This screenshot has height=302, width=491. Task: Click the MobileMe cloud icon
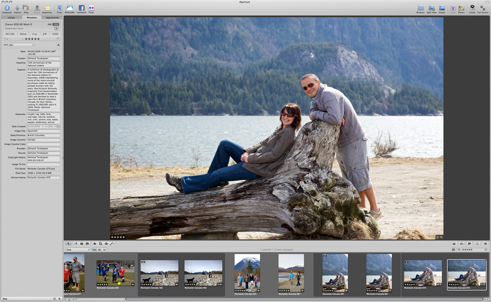pyautogui.click(x=70, y=8)
